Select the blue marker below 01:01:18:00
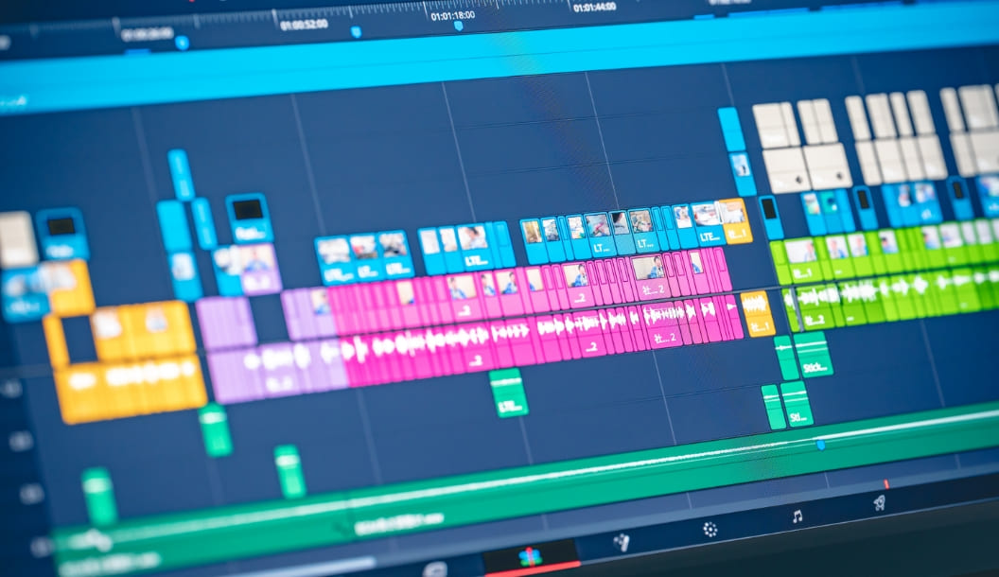The width and height of the screenshot is (999, 577). pyautogui.click(x=458, y=26)
